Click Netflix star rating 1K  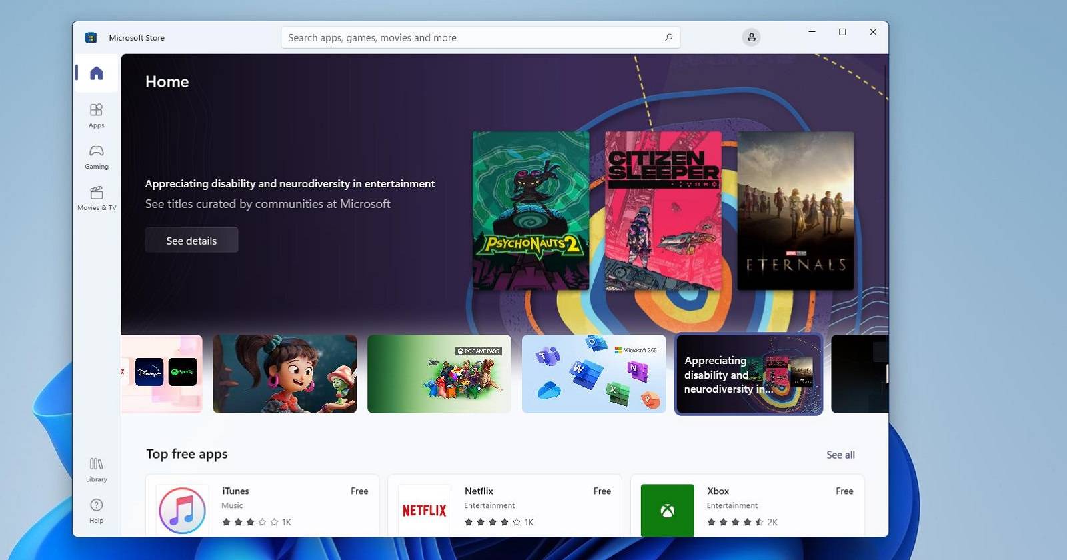coord(499,522)
